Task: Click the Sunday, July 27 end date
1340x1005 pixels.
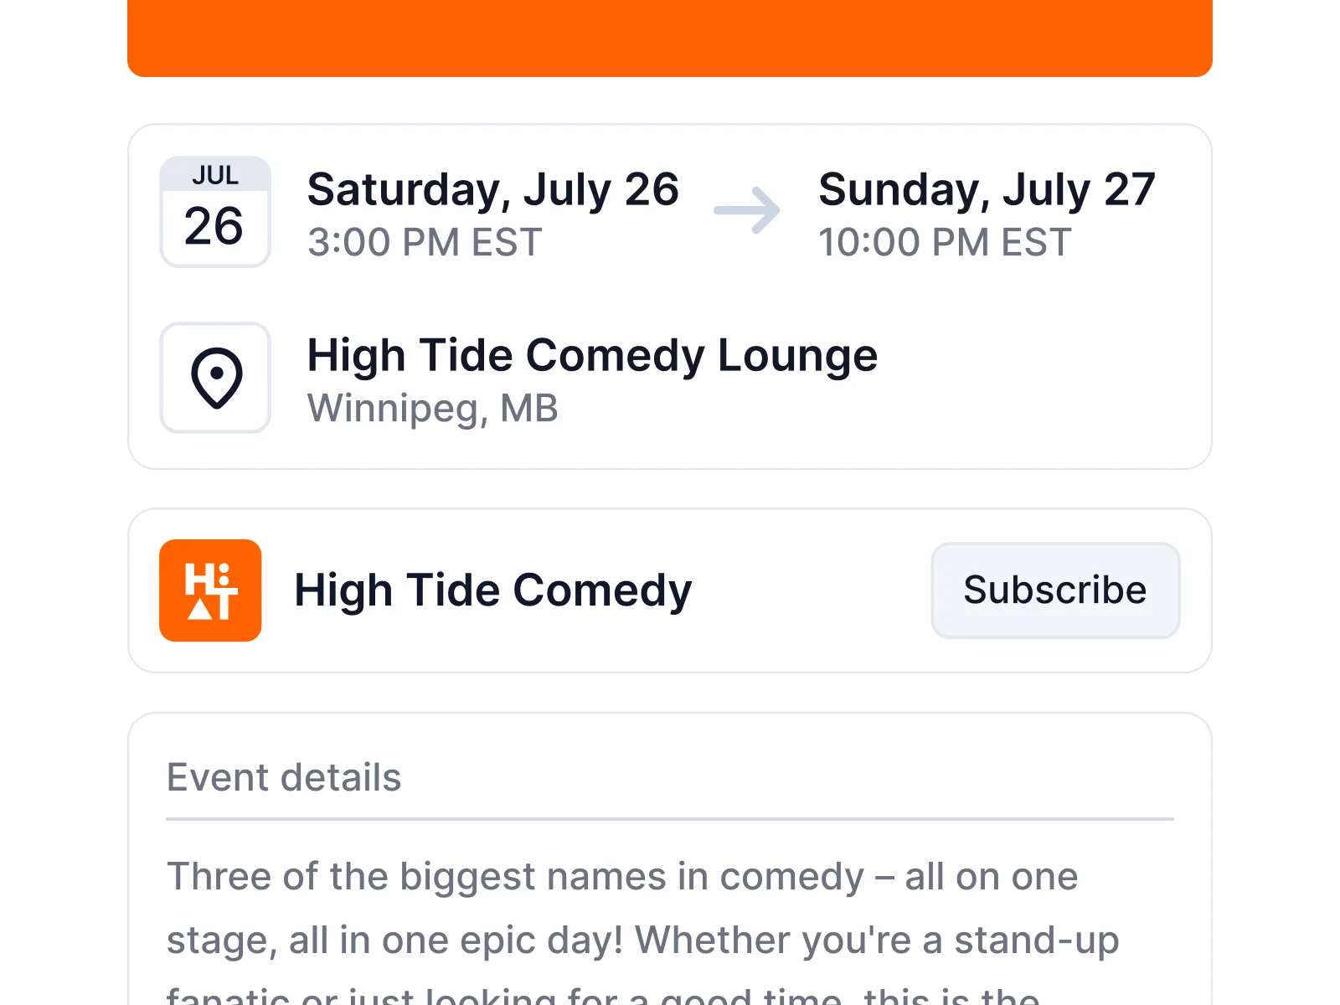Action: pos(987,189)
